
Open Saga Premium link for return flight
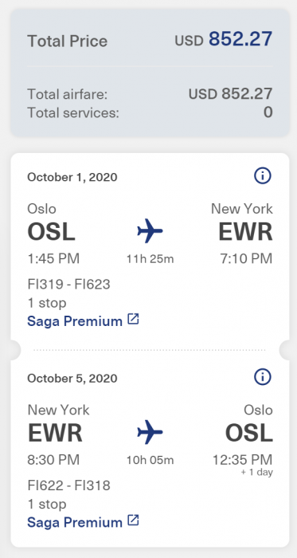click(x=75, y=522)
